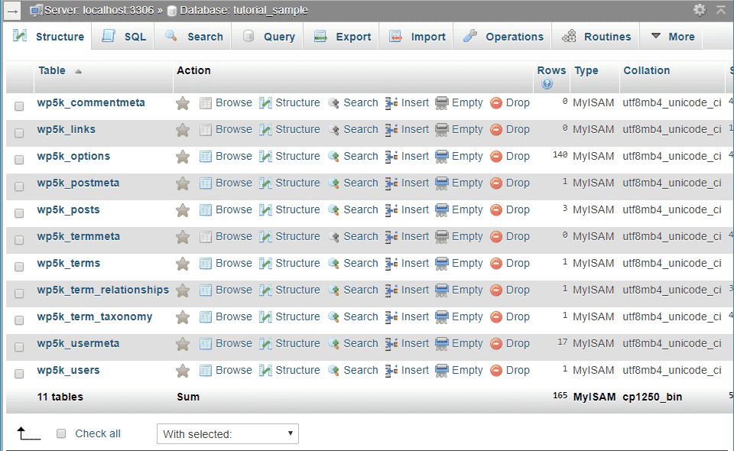Viewport: 734px width, 451px height.
Task: Open the SQL tab
Action: (x=124, y=37)
